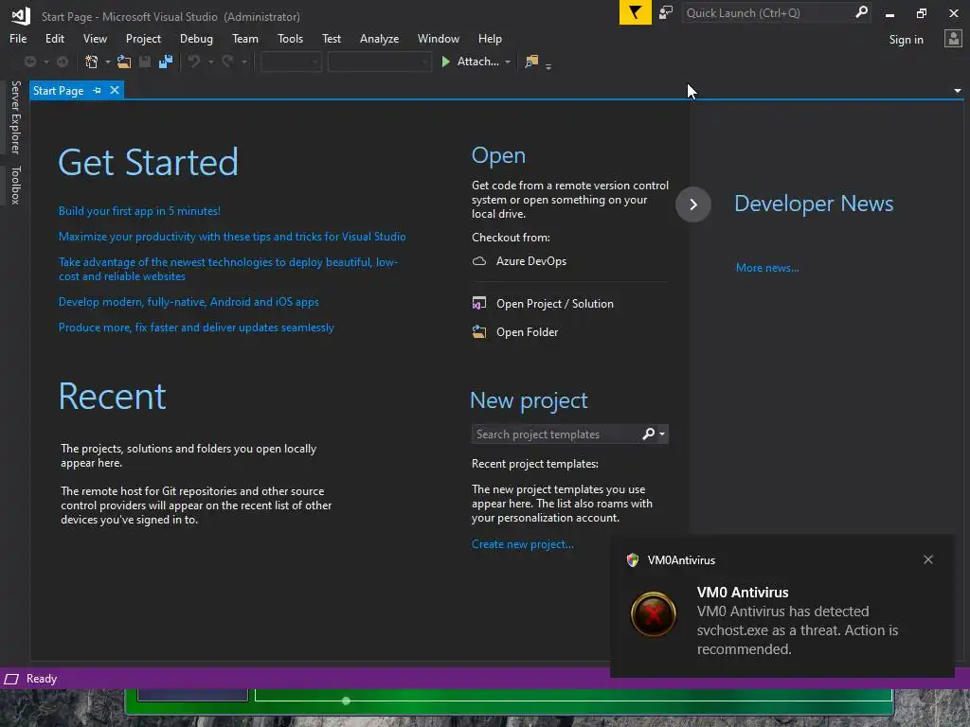970x727 pixels.
Task: Open the Solution Platforms combo box
Action: tap(379, 62)
